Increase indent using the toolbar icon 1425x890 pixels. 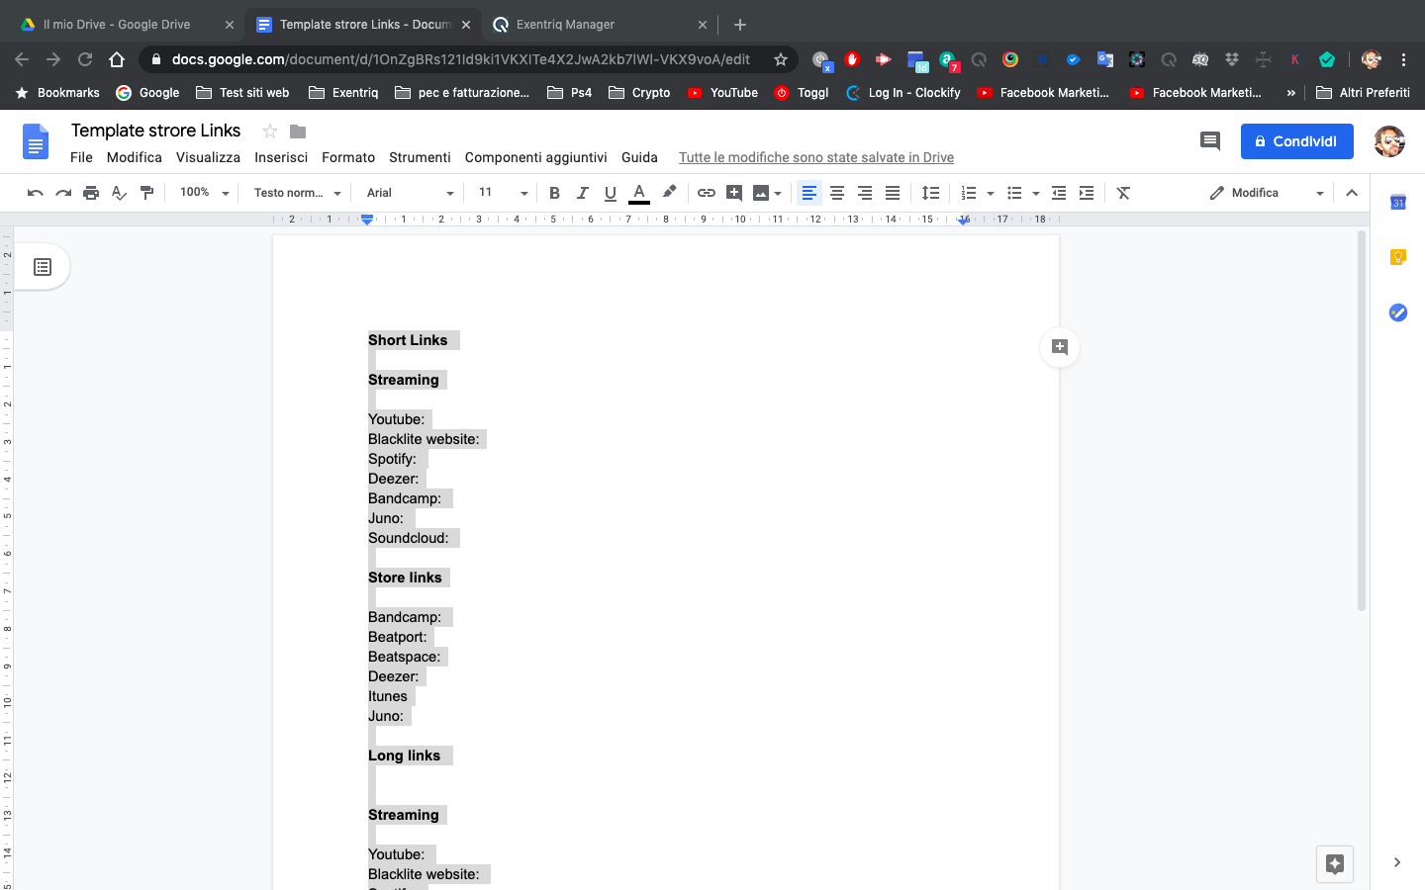pyautogui.click(x=1087, y=193)
